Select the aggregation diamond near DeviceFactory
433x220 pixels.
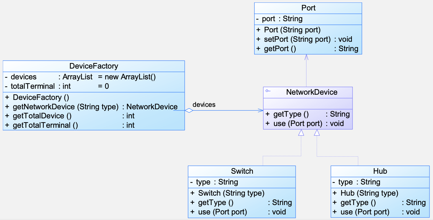pos(189,111)
